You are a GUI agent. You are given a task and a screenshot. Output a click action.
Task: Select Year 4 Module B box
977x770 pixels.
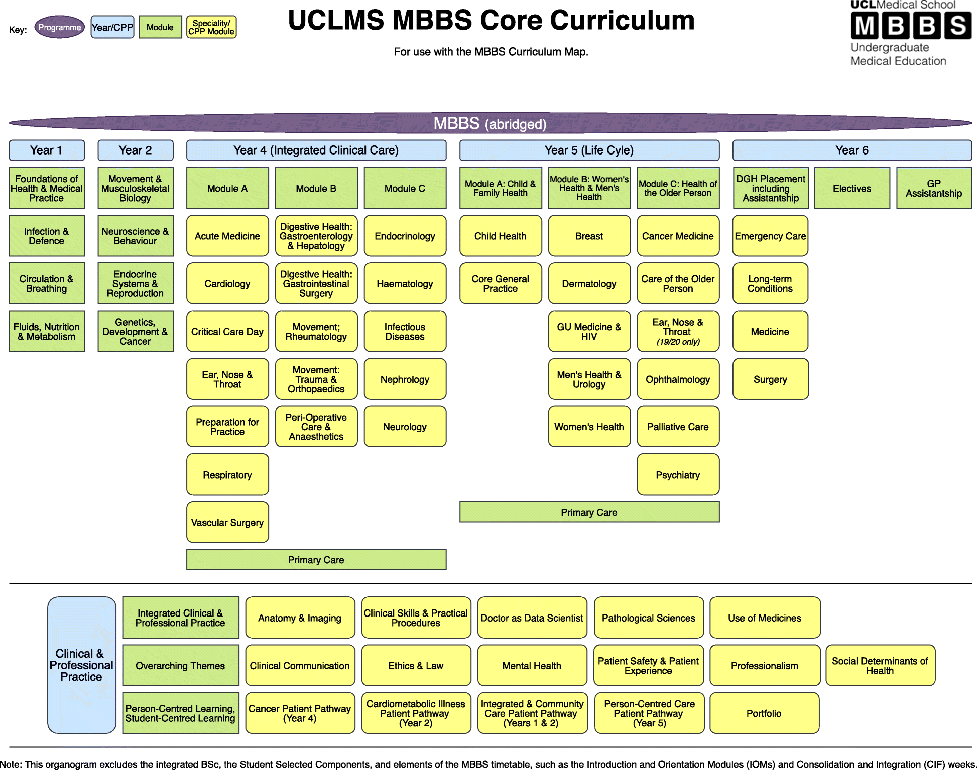pyautogui.click(x=316, y=188)
